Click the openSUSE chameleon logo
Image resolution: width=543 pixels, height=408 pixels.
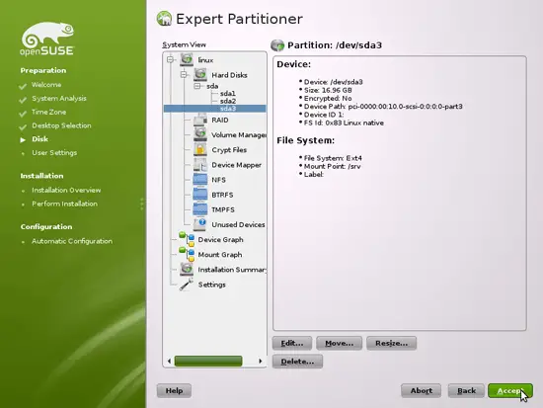(47, 39)
